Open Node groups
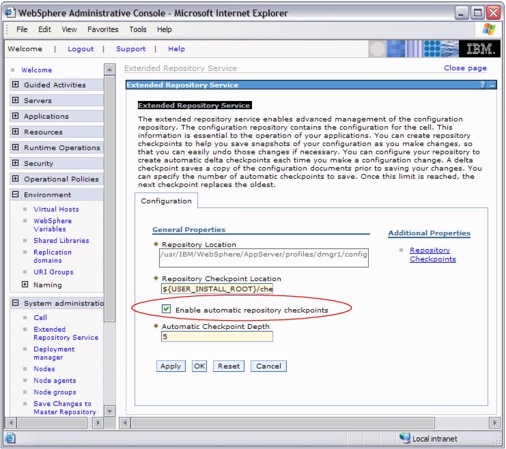The image size is (506, 449). click(55, 392)
